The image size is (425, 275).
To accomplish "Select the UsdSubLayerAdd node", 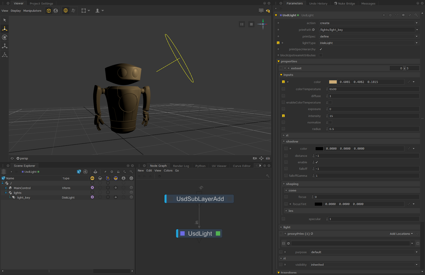I will click(200, 199).
